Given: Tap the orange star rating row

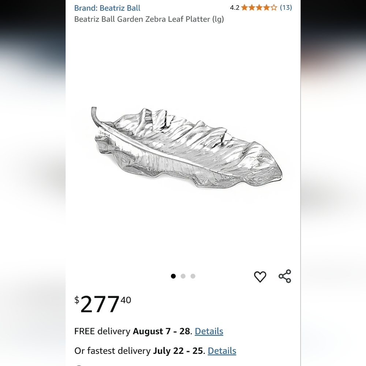Looking at the screenshot, I should (x=259, y=8).
